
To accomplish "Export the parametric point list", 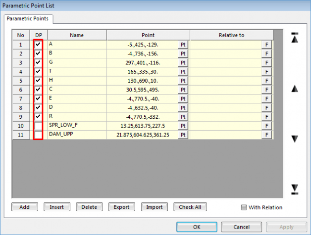I will click(122, 207).
